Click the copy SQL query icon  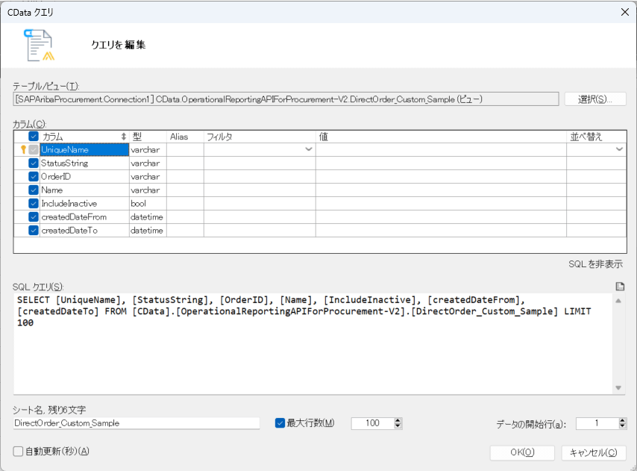(620, 287)
